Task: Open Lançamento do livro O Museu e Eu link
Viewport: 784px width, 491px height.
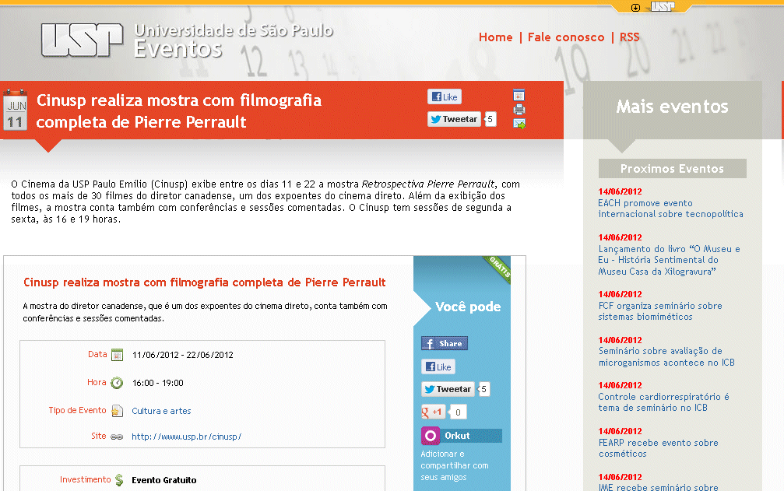Action: tap(669, 260)
